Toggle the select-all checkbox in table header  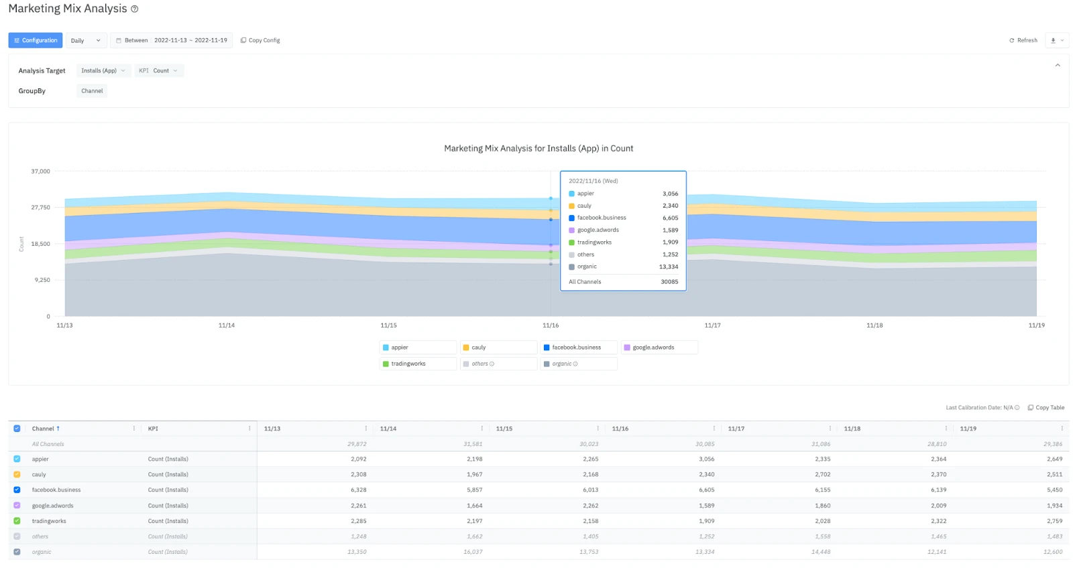pos(17,429)
